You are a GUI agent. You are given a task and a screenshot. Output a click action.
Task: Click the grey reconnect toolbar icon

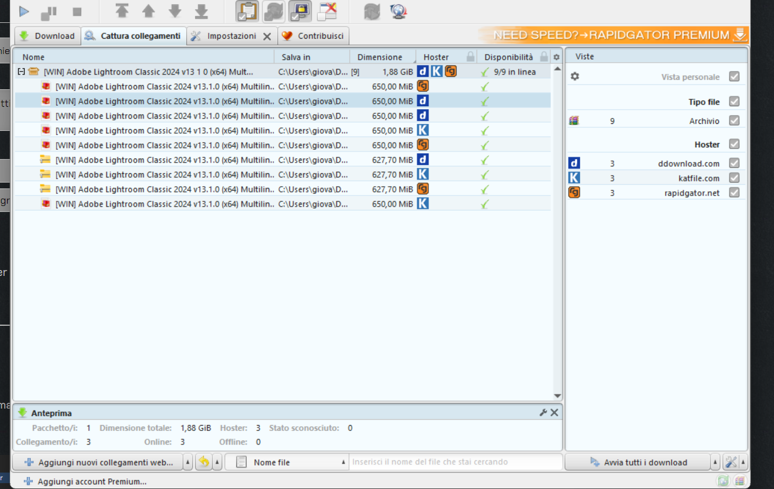tap(372, 11)
